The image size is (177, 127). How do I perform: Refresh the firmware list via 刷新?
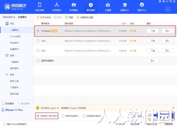click(69, 17)
